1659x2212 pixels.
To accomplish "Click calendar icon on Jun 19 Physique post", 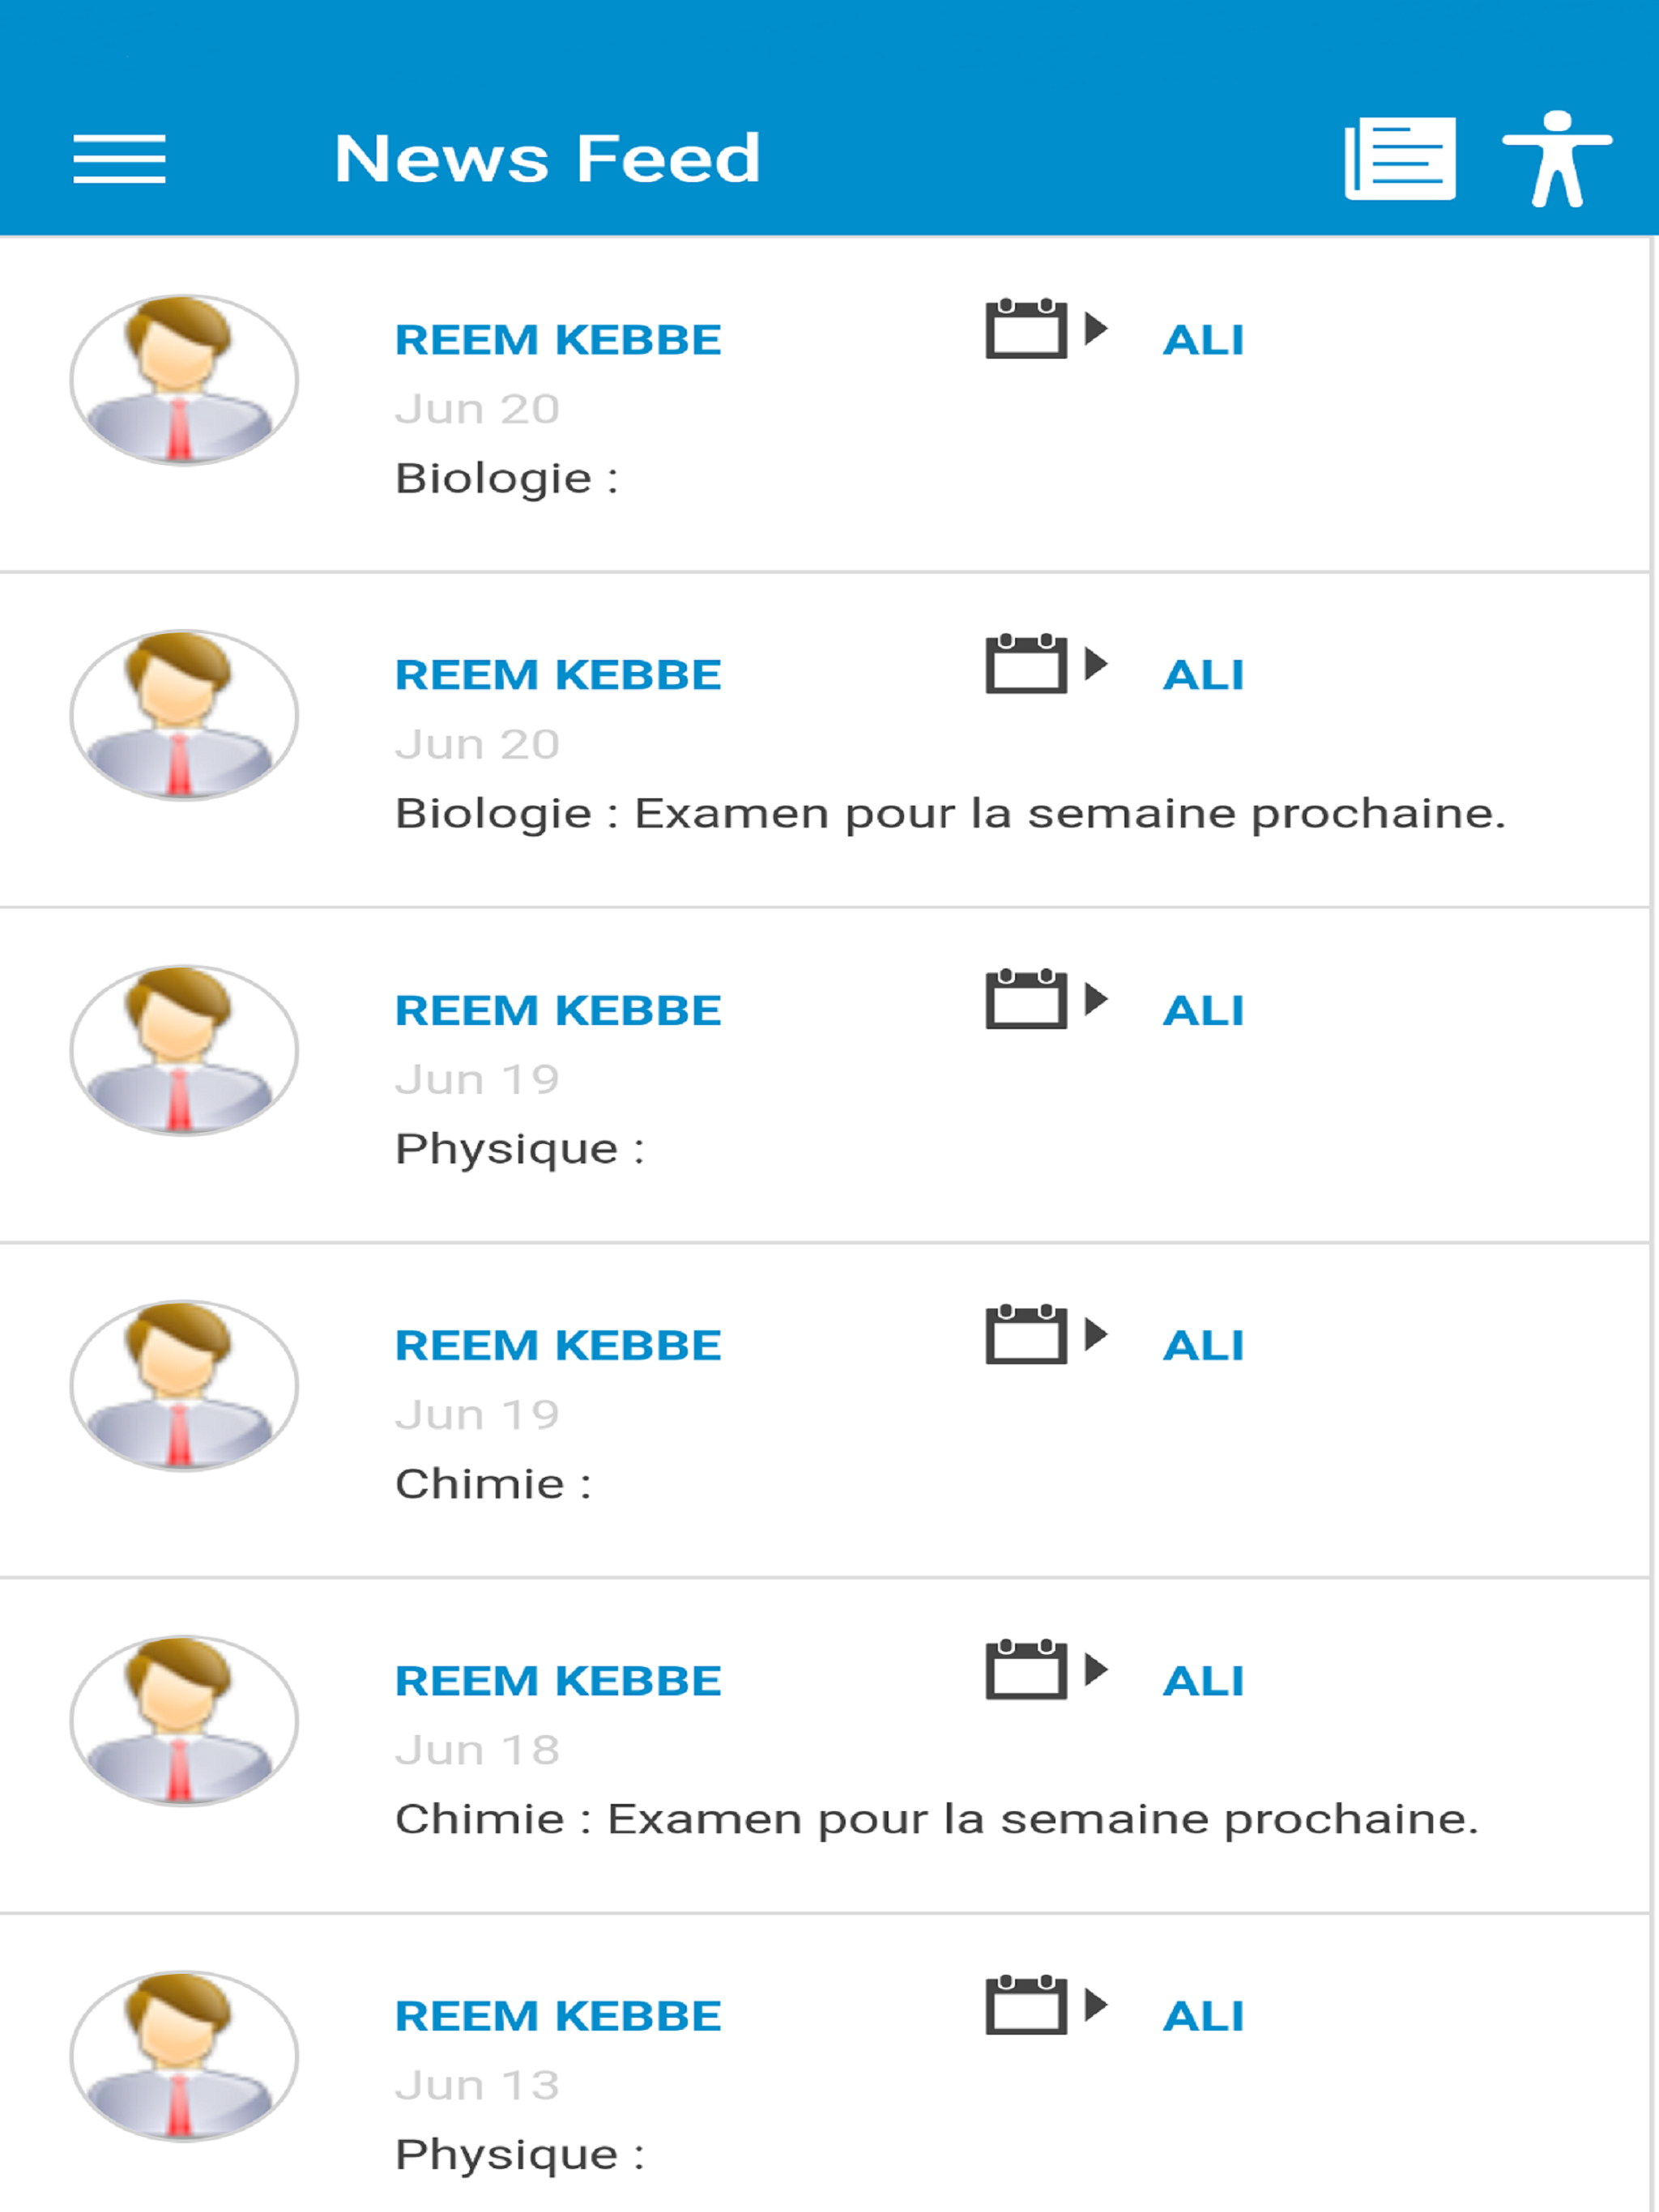I will (x=1046, y=998).
